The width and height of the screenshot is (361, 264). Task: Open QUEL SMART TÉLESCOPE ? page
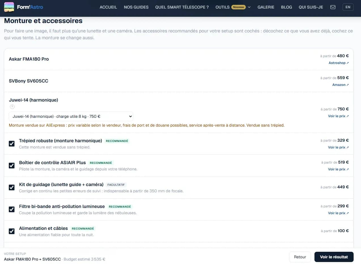pyautogui.click(x=182, y=7)
